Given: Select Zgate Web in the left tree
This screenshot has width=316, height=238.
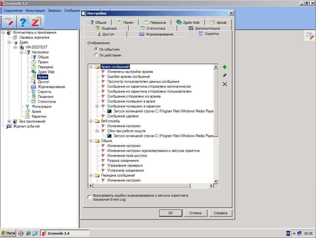Looking at the screenshot, I should point(46,72).
